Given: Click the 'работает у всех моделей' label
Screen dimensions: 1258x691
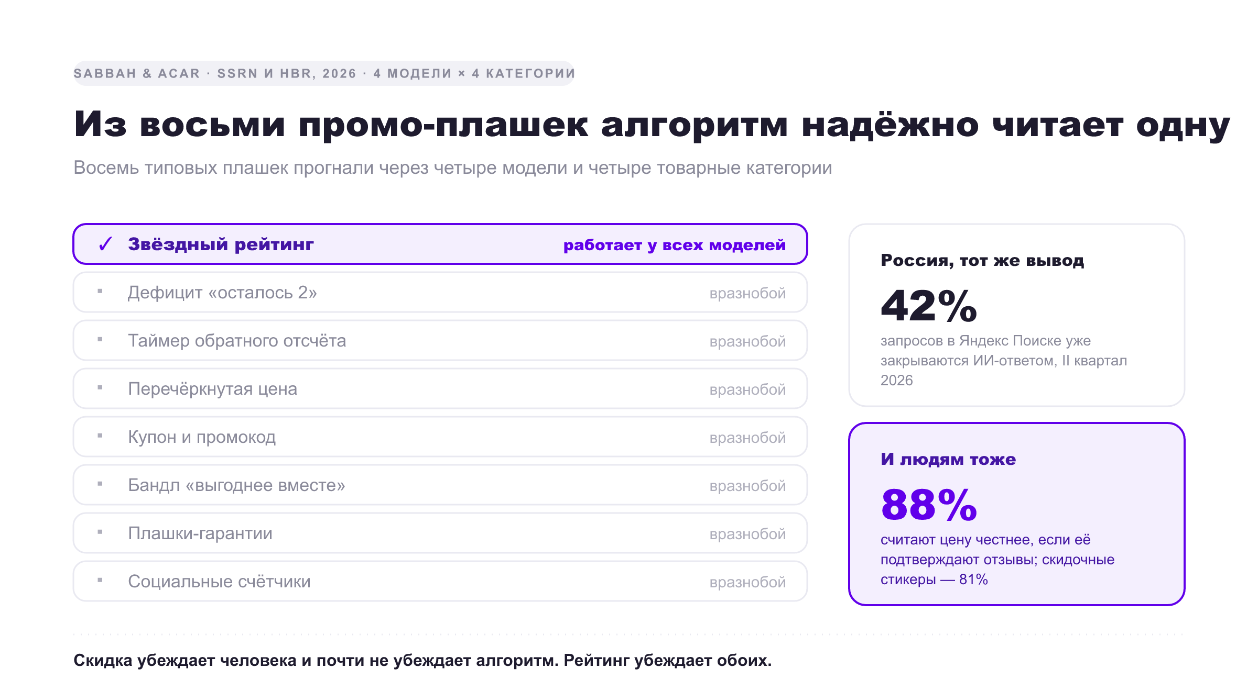Looking at the screenshot, I should pos(675,245).
